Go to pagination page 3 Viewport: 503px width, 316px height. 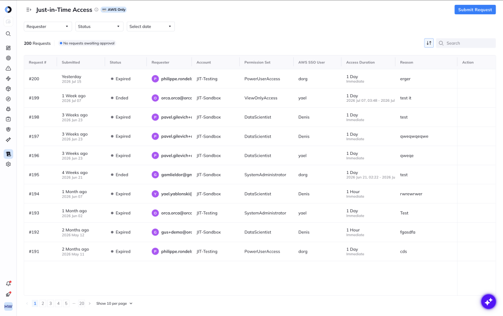[51, 304]
